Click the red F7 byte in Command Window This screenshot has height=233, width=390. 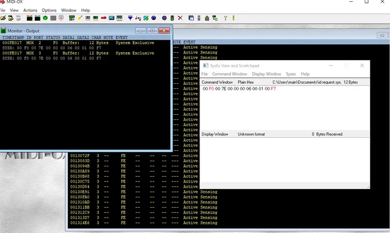click(273, 88)
